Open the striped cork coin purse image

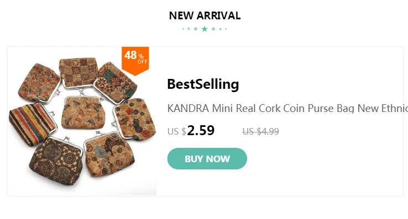click(31, 124)
